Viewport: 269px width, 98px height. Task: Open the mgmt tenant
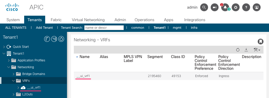[x=177, y=28]
